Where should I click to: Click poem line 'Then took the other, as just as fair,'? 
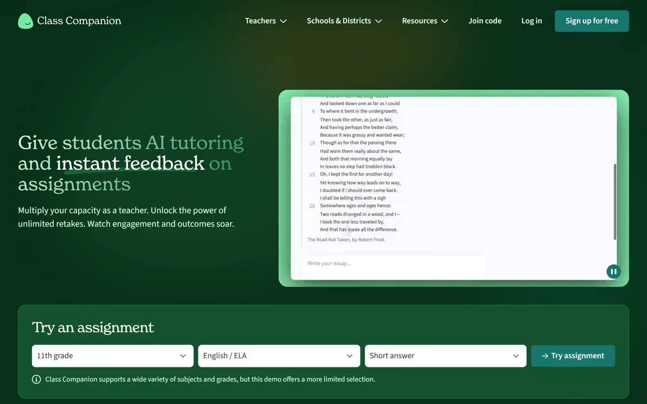pos(356,120)
